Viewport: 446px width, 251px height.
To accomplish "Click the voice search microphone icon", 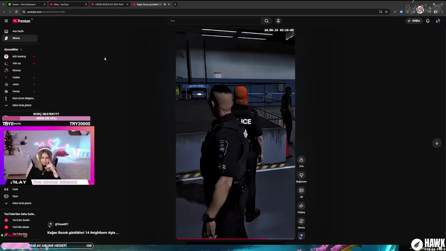I will coord(278,21).
